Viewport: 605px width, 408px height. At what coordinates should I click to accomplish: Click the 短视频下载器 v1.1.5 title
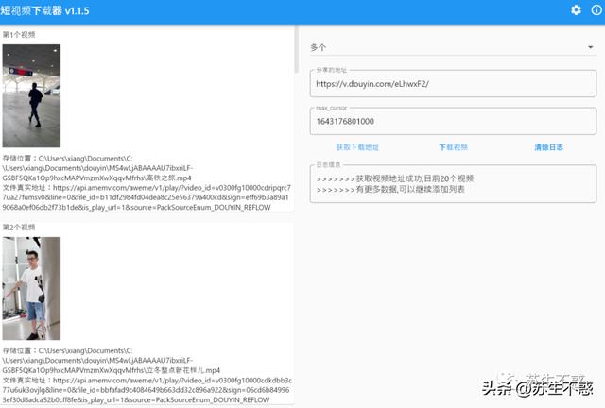click(x=44, y=10)
